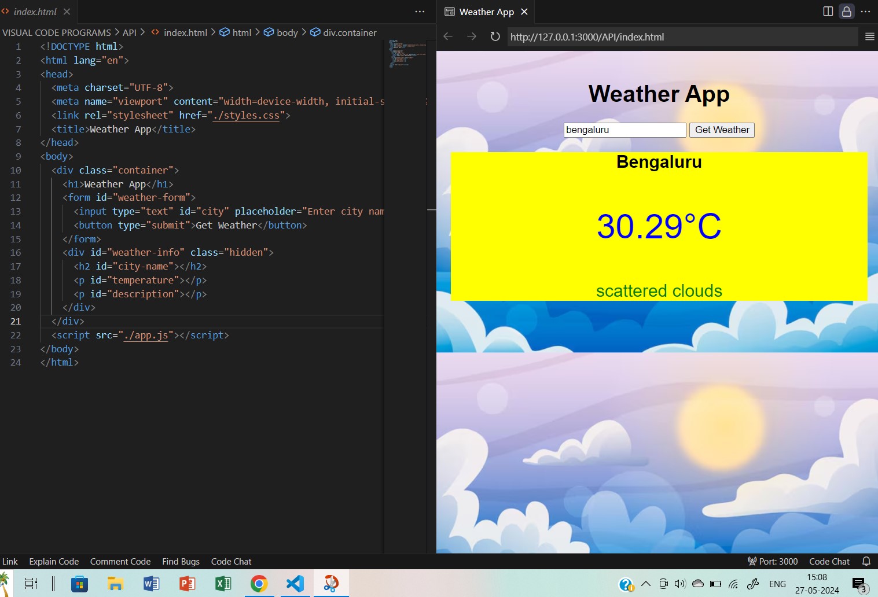Open Code Chat on left of status bar
This screenshot has width=878, height=597.
[231, 561]
